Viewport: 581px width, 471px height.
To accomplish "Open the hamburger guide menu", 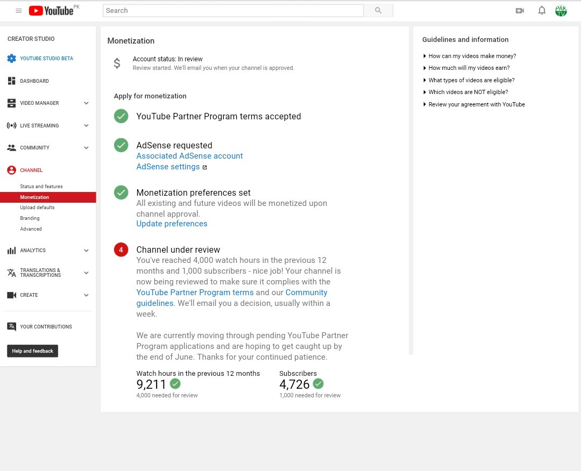I will pyautogui.click(x=18, y=11).
